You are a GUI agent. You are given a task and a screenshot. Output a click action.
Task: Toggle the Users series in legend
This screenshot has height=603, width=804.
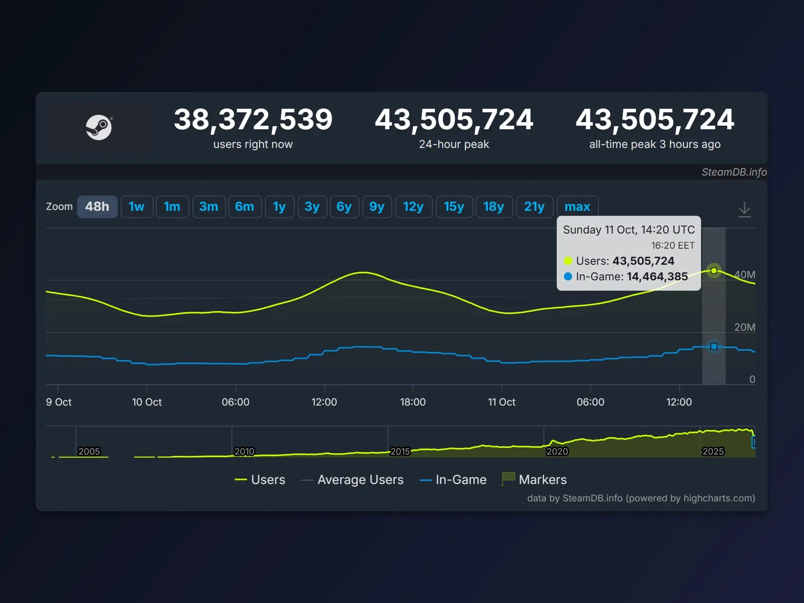coord(260,480)
